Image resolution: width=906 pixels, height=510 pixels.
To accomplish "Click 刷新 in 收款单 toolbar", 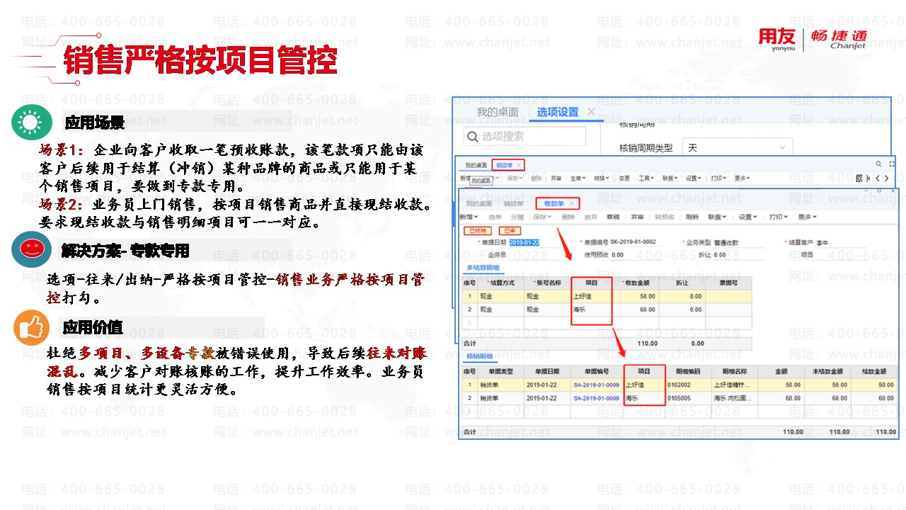I will 692,217.
